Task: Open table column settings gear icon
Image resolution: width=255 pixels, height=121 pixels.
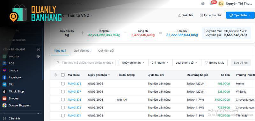Action: (x=55, y=75)
